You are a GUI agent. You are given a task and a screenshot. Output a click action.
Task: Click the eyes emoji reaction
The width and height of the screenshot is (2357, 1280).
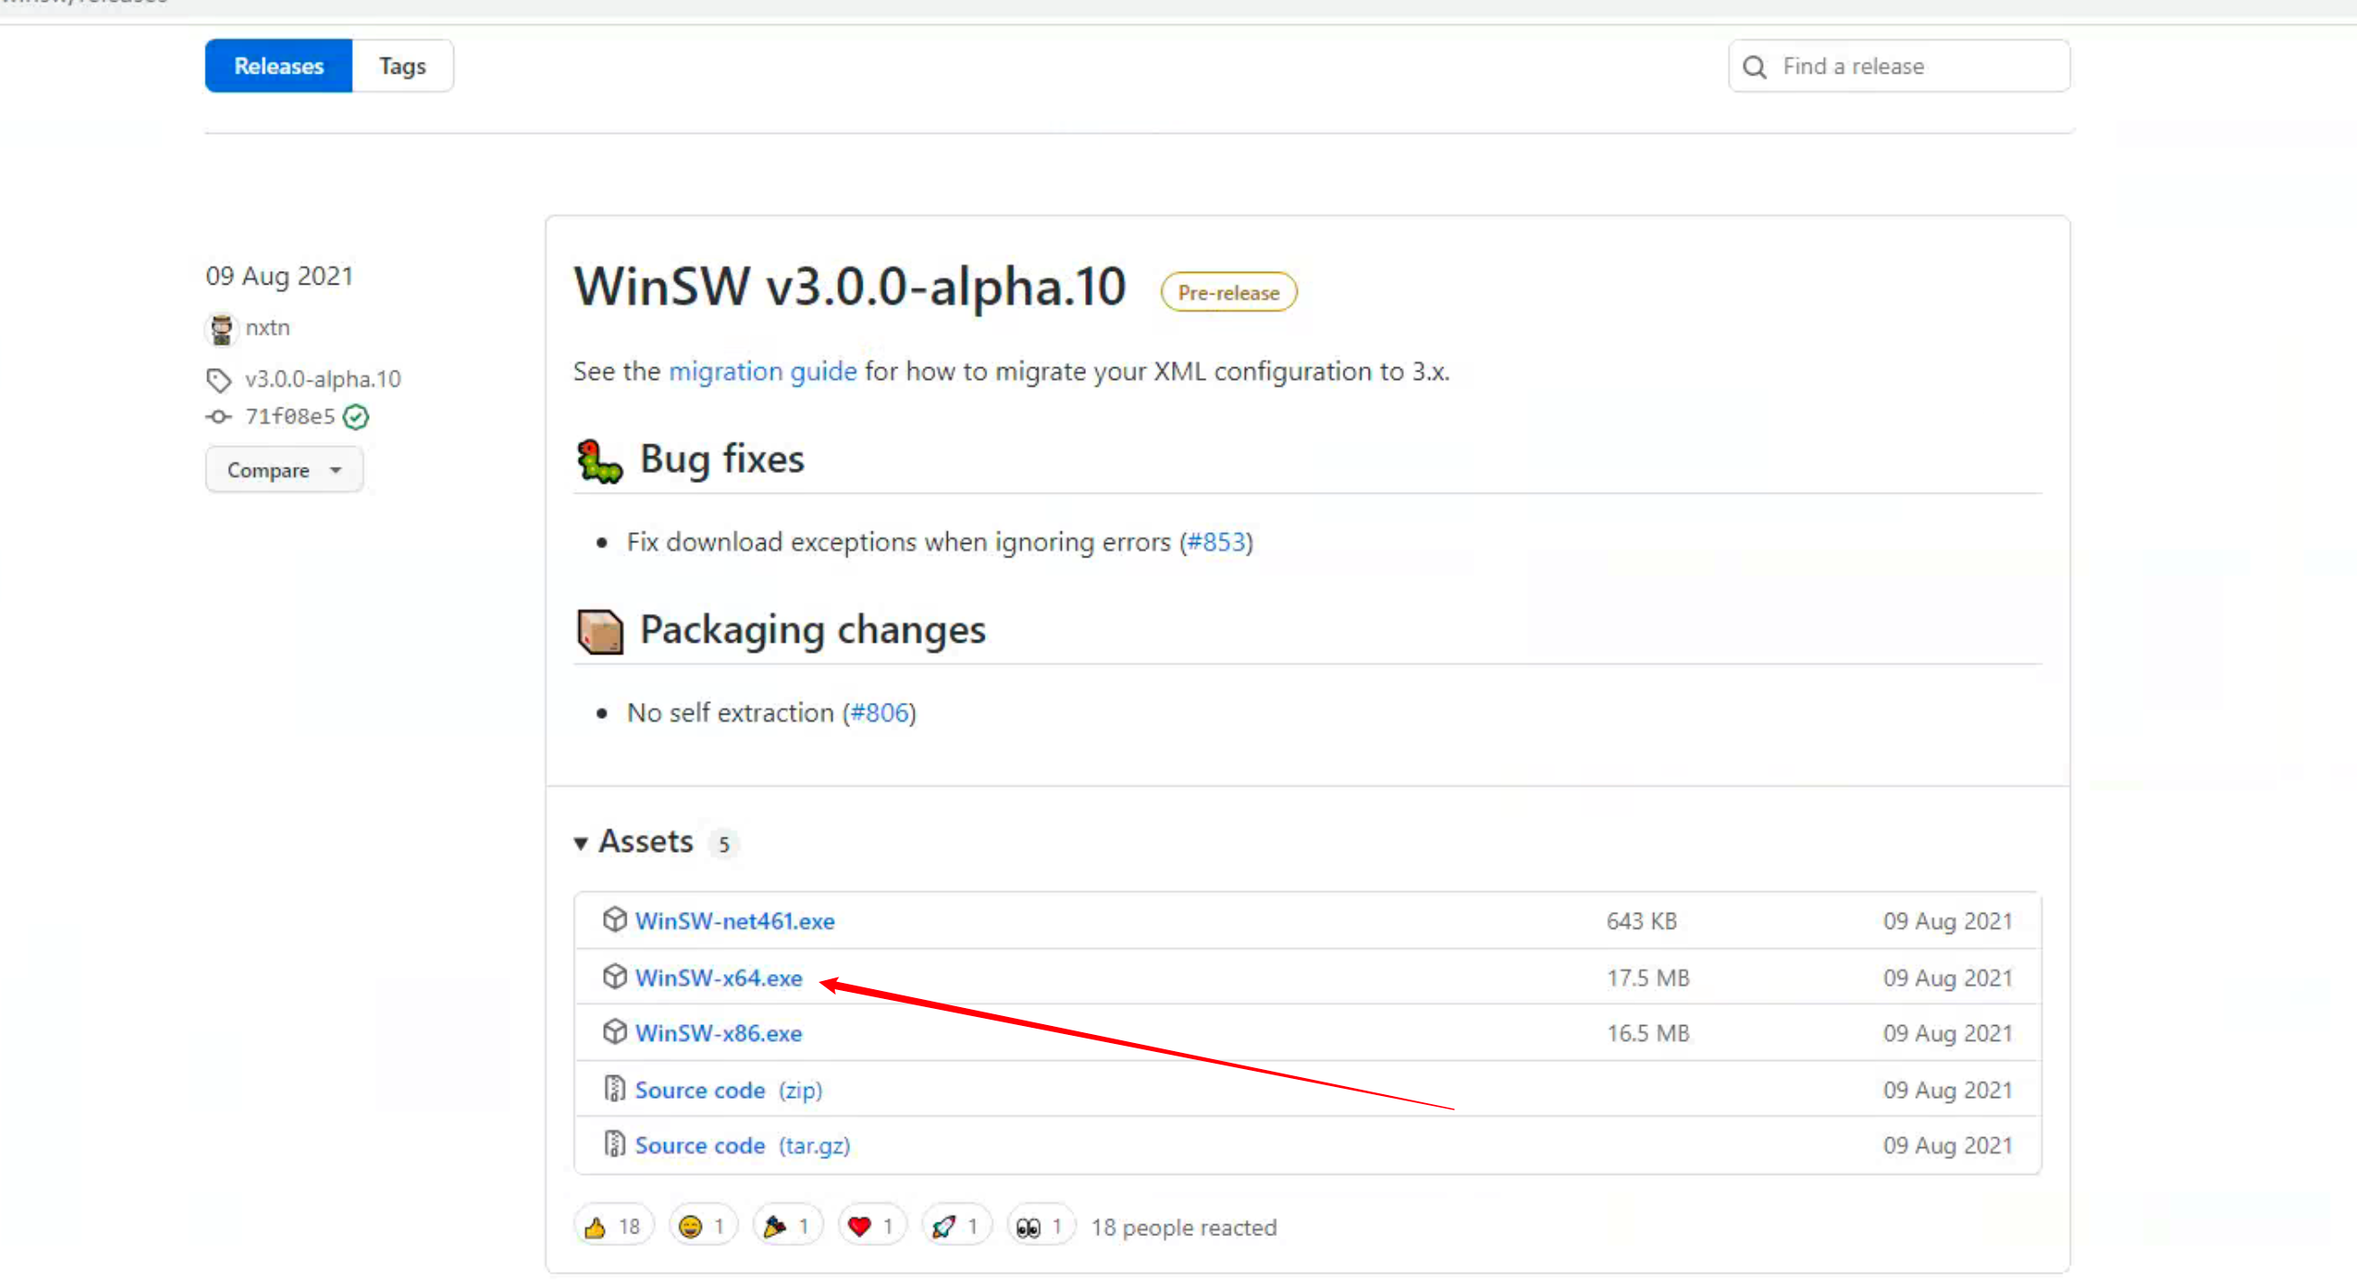tap(1038, 1226)
